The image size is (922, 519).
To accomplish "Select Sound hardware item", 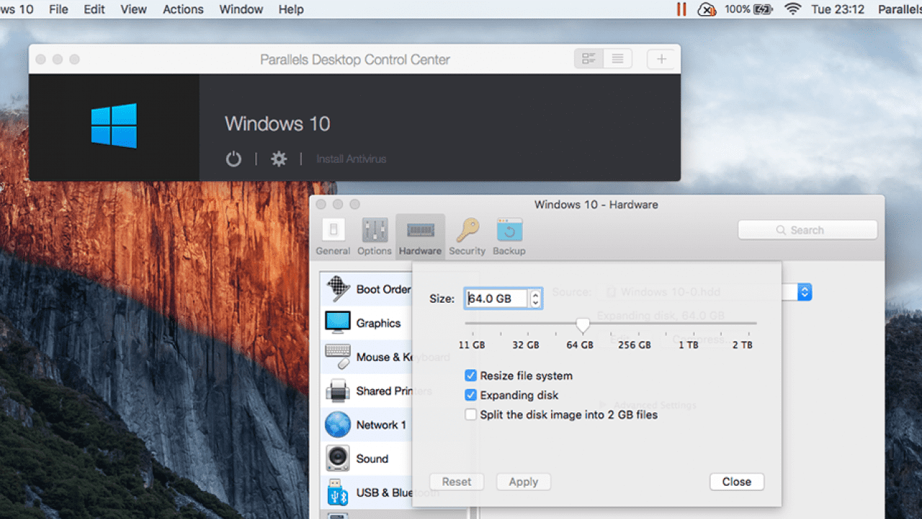I will (x=367, y=458).
